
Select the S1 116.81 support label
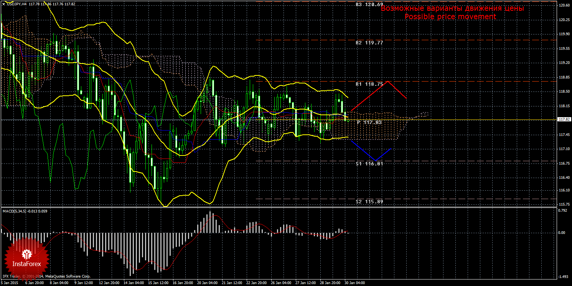(x=369, y=163)
